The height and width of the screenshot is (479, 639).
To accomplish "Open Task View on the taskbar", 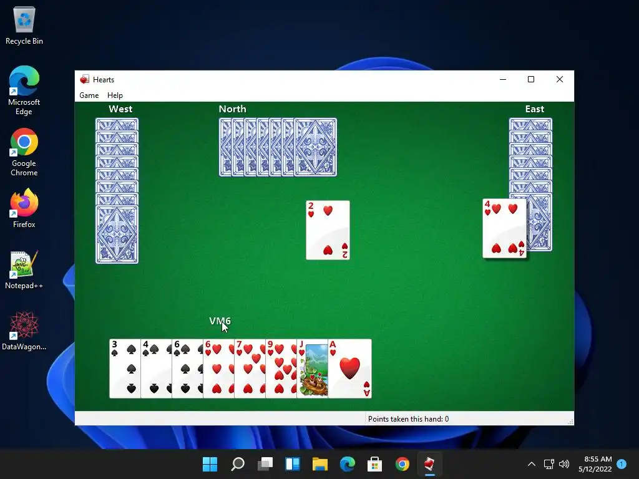I will point(265,464).
